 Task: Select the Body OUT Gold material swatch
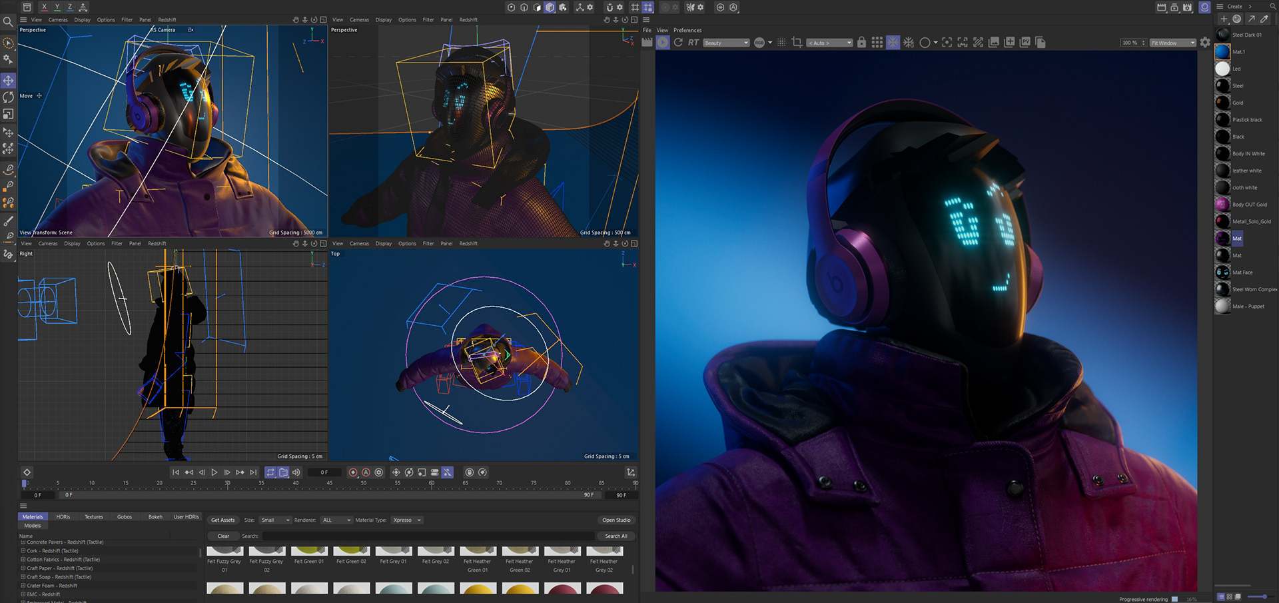1222,205
